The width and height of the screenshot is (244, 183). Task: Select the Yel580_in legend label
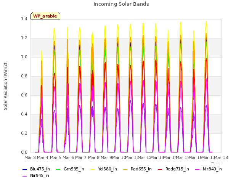coord(108,169)
